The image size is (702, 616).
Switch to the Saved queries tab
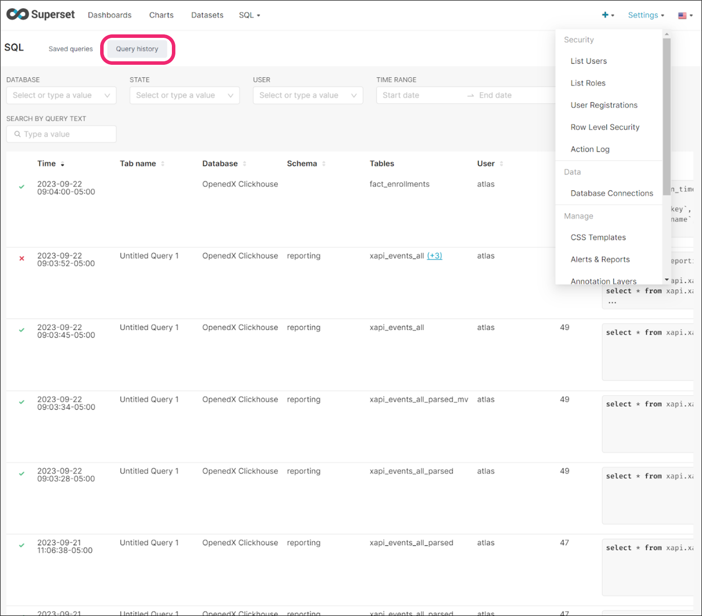click(71, 49)
